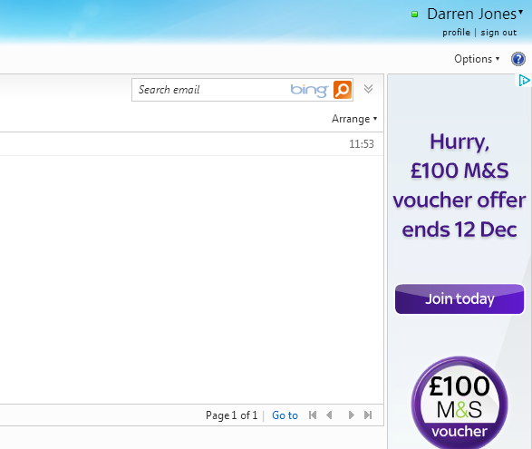Expand search options with double chevron
This screenshot has height=449, width=532.
(x=368, y=89)
